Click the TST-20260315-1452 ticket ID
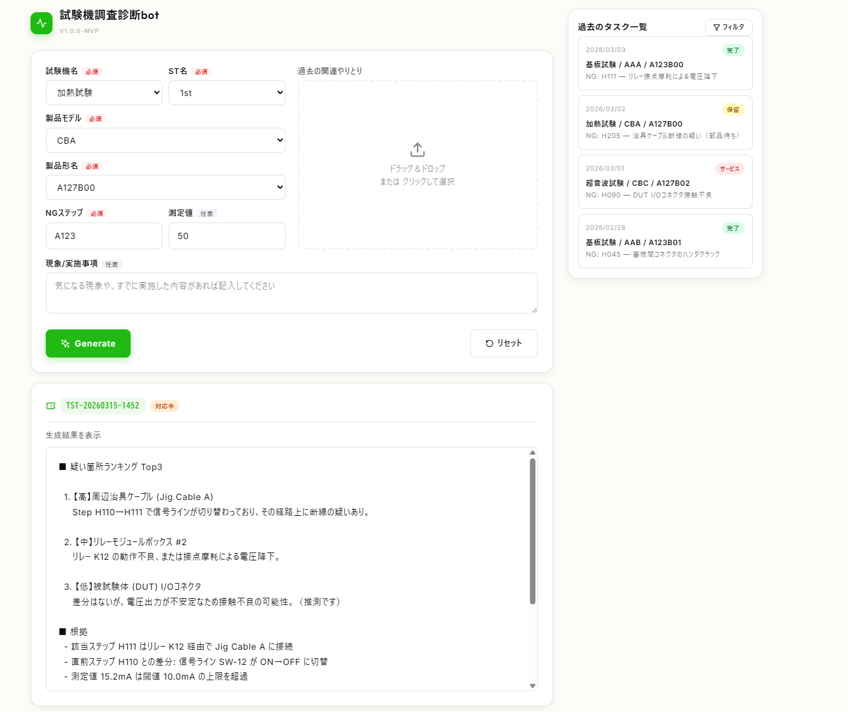Image resolution: width=848 pixels, height=712 pixels. pyautogui.click(x=103, y=406)
